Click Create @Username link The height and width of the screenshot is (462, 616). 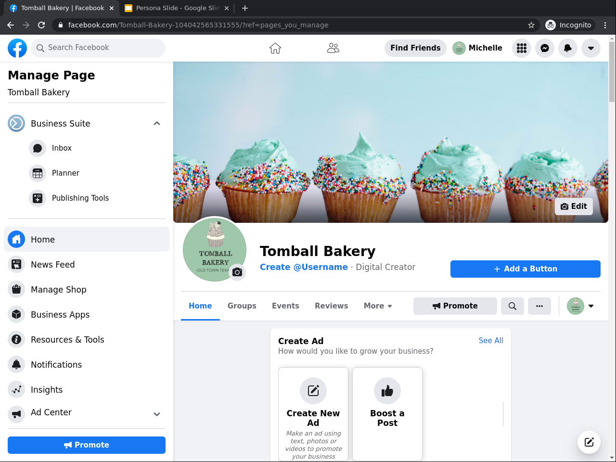304,267
